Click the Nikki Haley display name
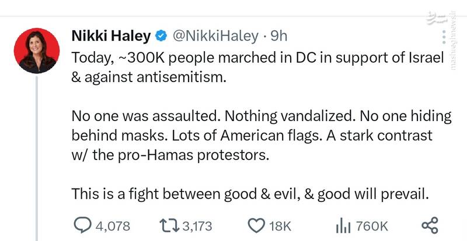 click(x=111, y=37)
